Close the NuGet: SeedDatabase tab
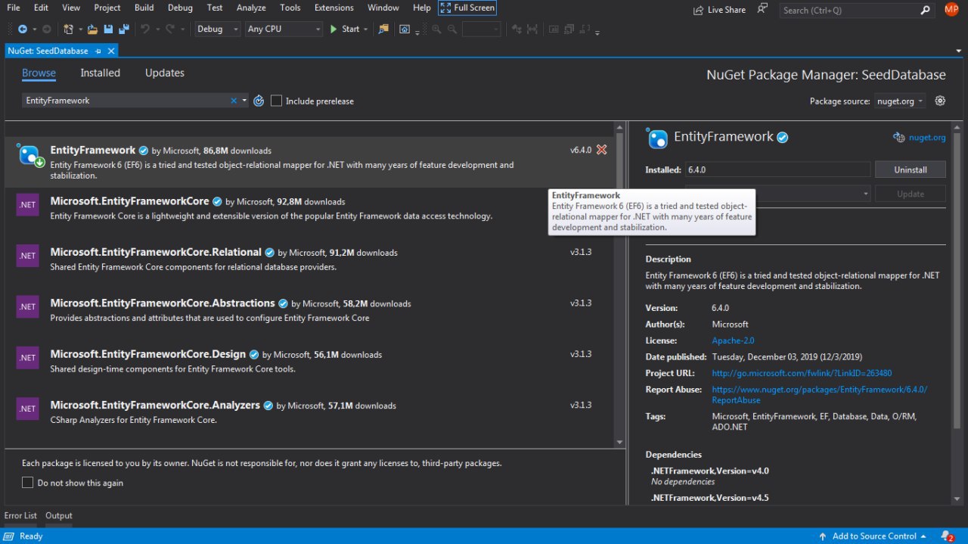Image resolution: width=968 pixels, height=544 pixels. point(111,51)
